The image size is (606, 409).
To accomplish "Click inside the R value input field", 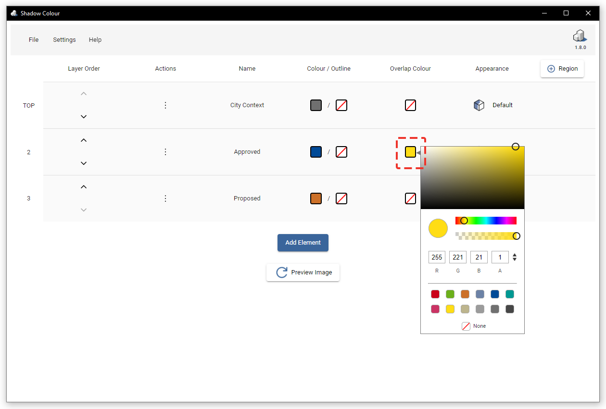I will pyautogui.click(x=437, y=257).
